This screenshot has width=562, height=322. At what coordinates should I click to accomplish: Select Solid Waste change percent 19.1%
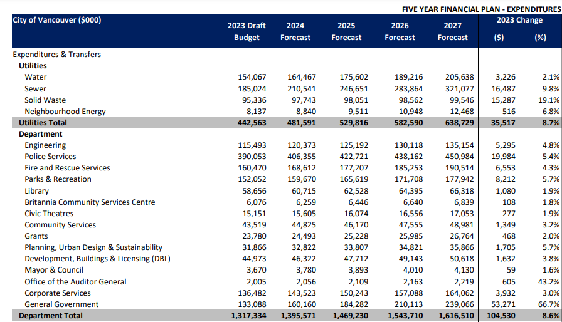549,100
